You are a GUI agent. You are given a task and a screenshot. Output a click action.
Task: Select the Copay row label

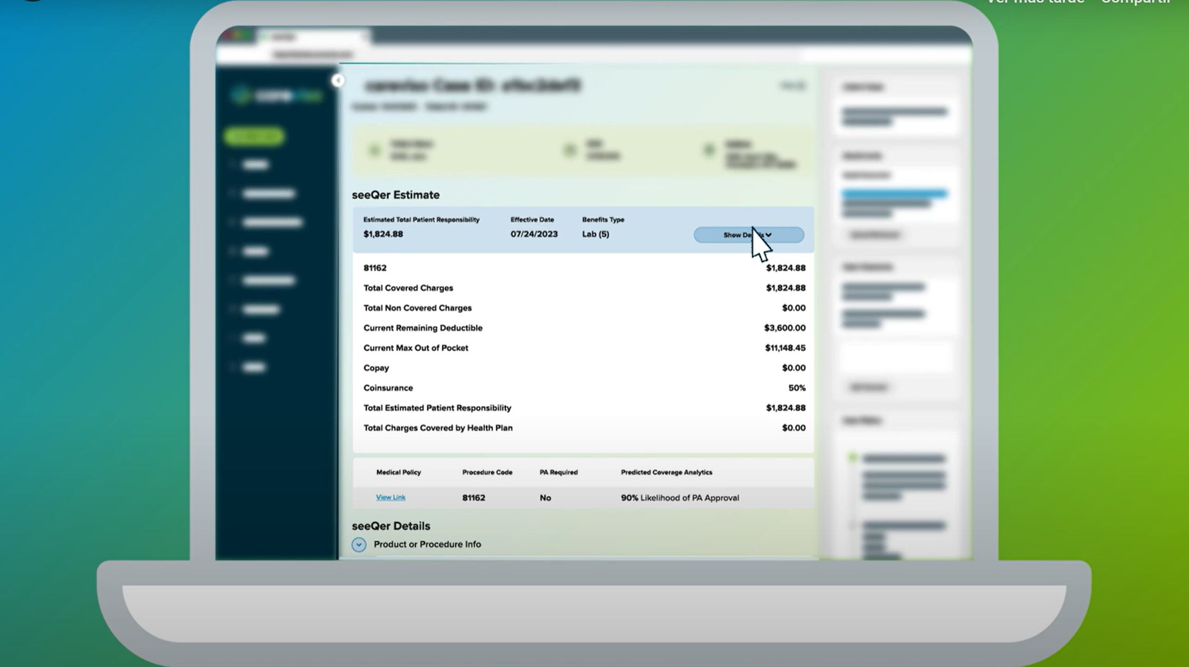(x=376, y=368)
